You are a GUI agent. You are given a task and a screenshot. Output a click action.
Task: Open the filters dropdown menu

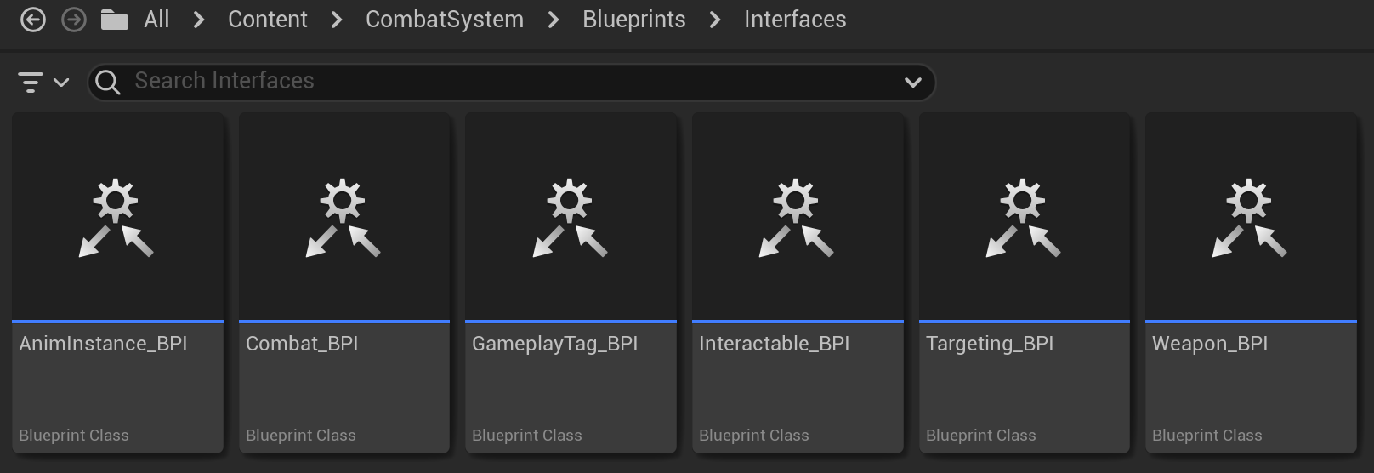click(43, 83)
